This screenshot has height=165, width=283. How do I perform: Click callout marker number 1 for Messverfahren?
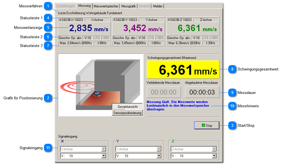click(x=48, y=6)
